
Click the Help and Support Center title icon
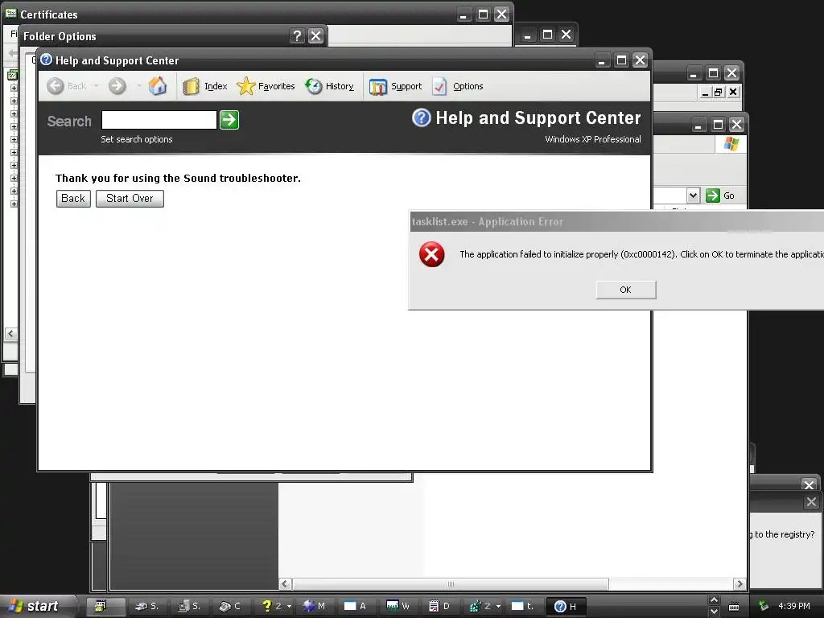pyautogui.click(x=46, y=60)
